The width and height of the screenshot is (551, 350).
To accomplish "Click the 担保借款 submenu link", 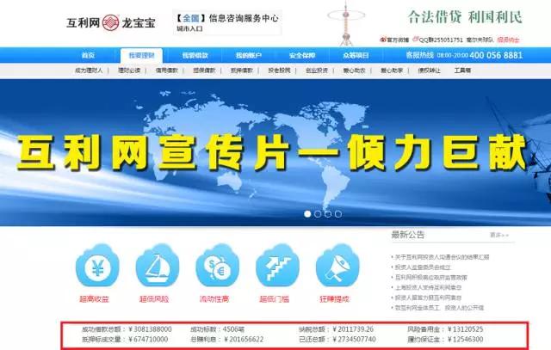I will [x=204, y=71].
